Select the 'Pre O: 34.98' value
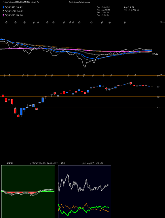The height and width of the screenshot is (218, 165). [x=103, y=7]
